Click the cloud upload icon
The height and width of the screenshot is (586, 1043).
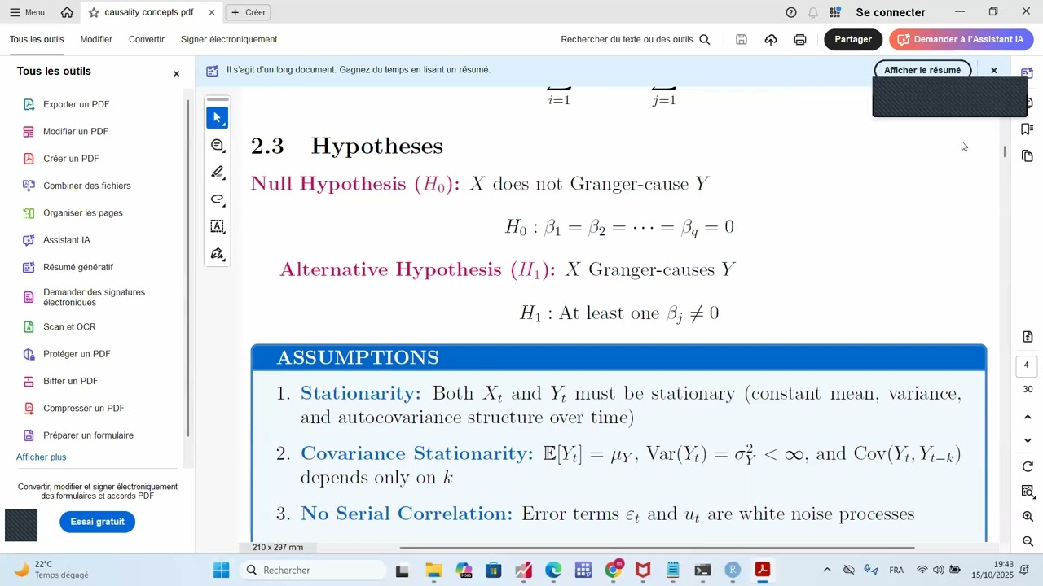point(771,39)
